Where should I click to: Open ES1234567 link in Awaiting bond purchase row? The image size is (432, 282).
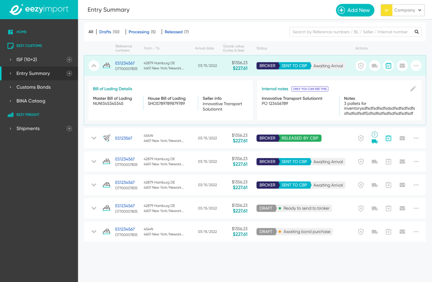click(x=125, y=230)
